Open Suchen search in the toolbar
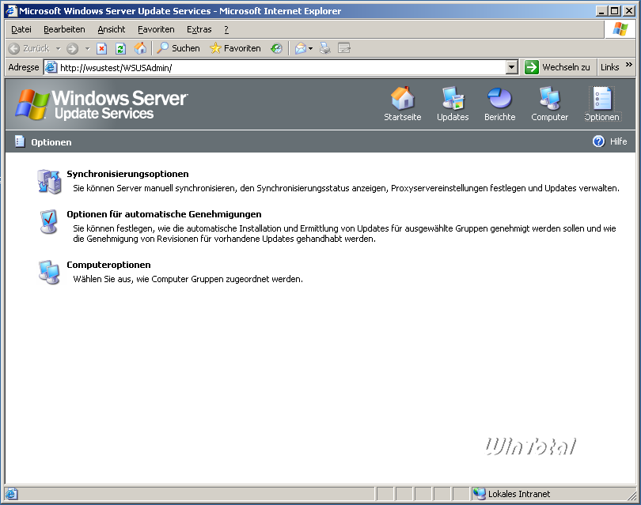Viewport: 641px width, 505px height. tap(179, 48)
